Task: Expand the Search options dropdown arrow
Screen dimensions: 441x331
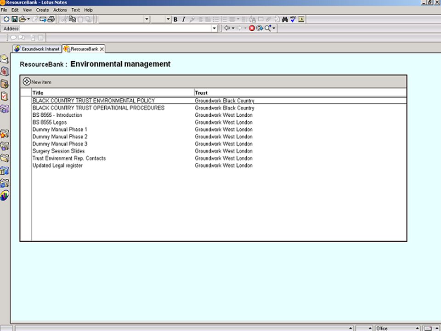Action: [274, 28]
